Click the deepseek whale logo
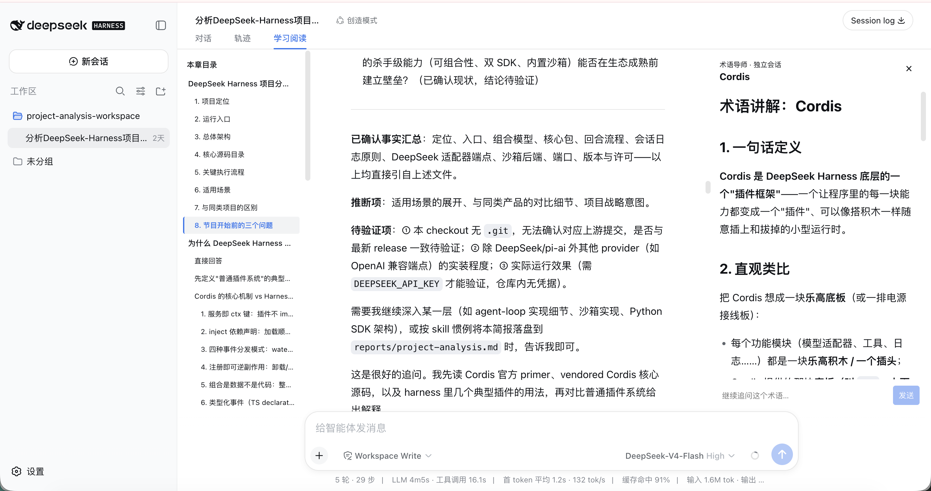This screenshot has height=491, width=931. coord(17,25)
